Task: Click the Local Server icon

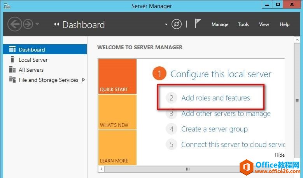Action: coord(12,60)
